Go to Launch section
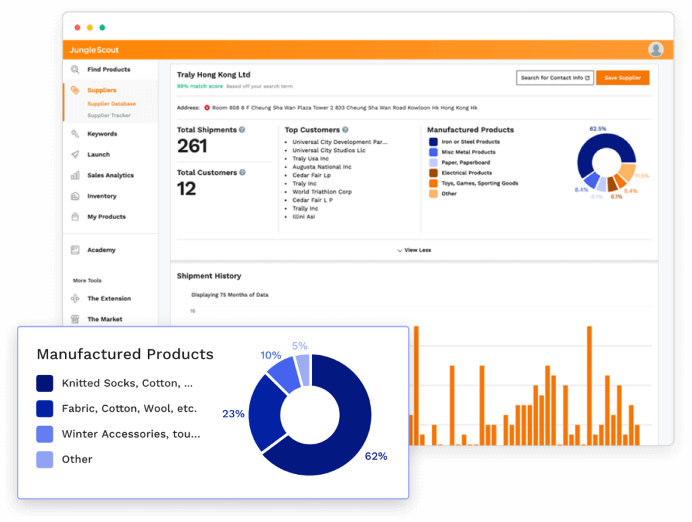This screenshot has height=522, width=692. click(99, 155)
